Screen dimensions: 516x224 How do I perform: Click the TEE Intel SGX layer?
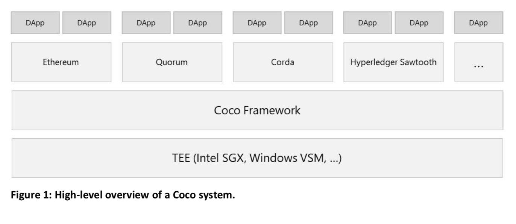[x=257, y=158]
